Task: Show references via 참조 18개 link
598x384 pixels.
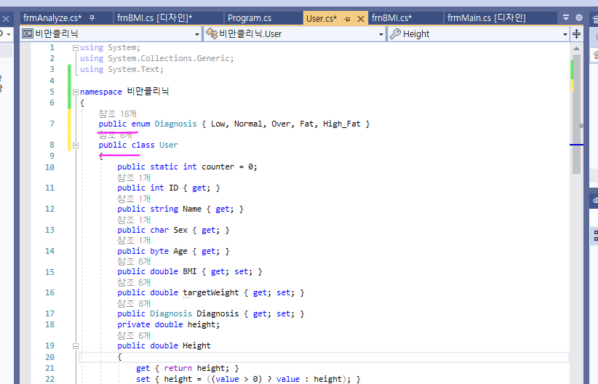Action: tap(117, 113)
